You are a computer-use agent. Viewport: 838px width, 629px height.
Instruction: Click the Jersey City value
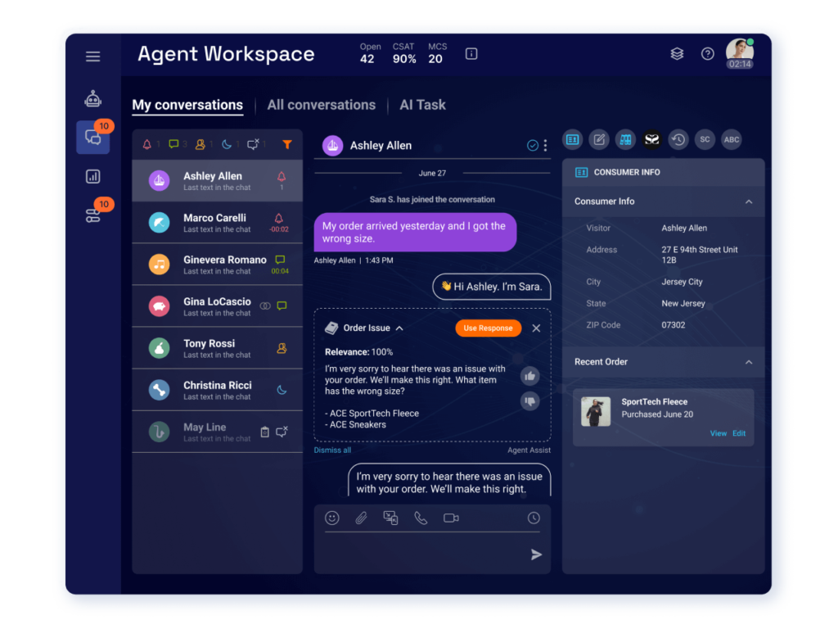[x=682, y=282]
